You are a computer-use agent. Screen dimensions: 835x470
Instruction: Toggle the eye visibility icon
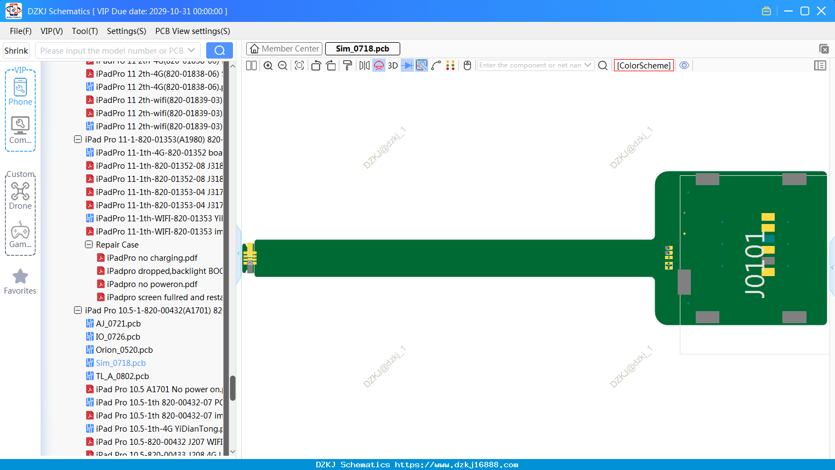pyautogui.click(x=684, y=65)
